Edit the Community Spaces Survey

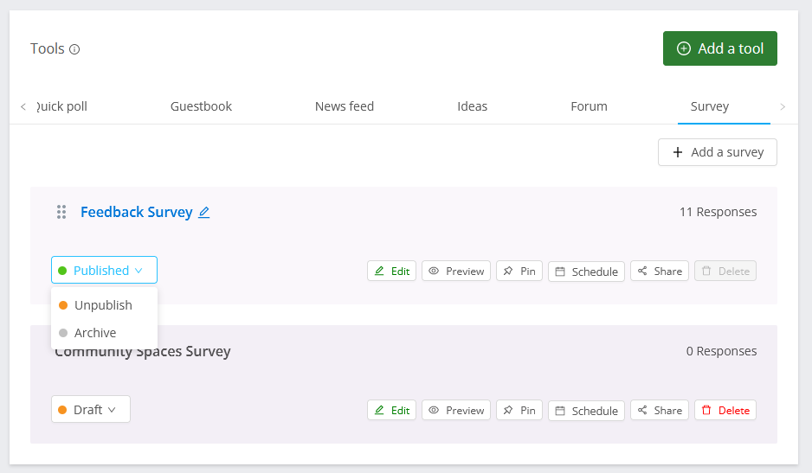391,411
